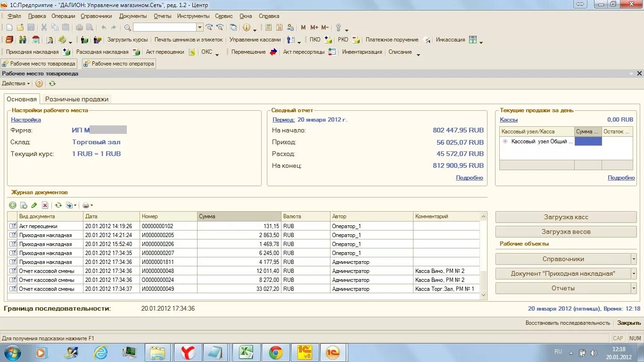Click the journal list scroll down arrow
Image resolution: width=644 pixels, height=362 pixels.
[x=483, y=295]
